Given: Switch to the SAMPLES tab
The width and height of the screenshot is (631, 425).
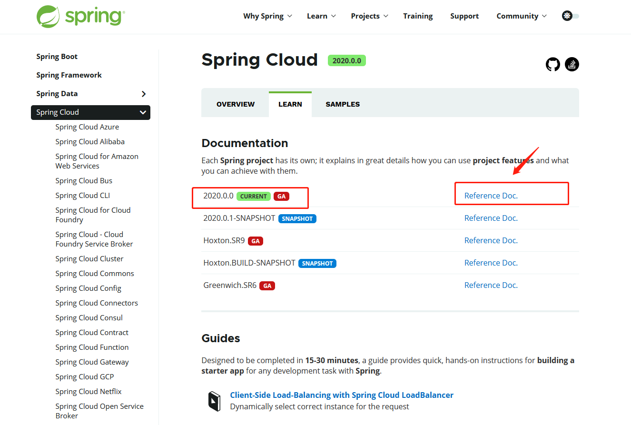Looking at the screenshot, I should 342,103.
